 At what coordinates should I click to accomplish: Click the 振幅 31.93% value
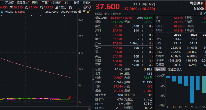pos(147,82)
